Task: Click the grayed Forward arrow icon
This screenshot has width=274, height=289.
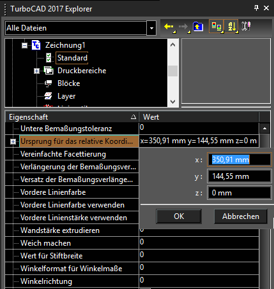Action: (x=184, y=27)
